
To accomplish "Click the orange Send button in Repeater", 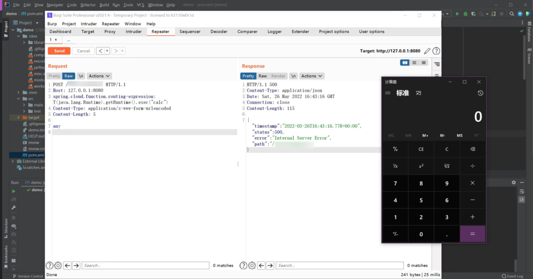I will click(x=59, y=51).
